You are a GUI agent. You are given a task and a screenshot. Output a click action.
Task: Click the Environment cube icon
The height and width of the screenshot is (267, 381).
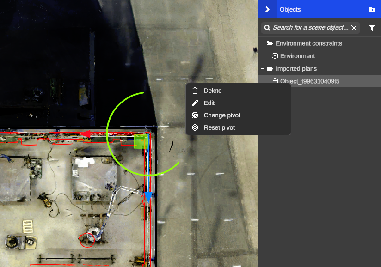pos(275,56)
